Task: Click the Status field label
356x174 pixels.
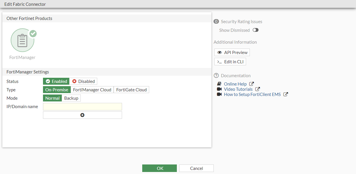Action: [12, 82]
